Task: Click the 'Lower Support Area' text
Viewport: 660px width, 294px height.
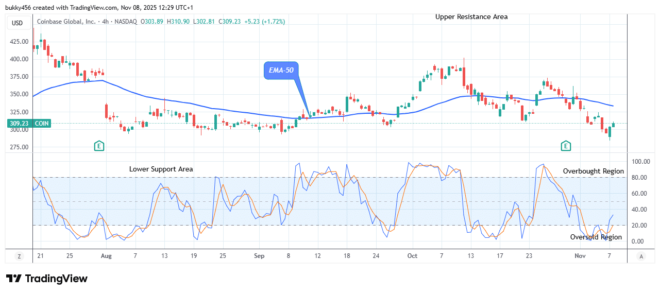Action: point(161,169)
